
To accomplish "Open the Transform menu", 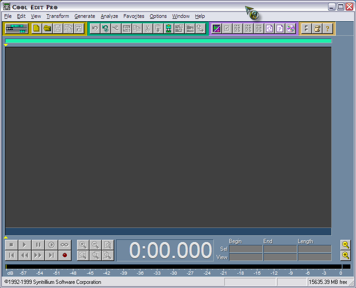I will pos(58,16).
